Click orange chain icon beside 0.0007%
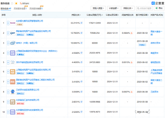165x118 pixels. (132, 92)
